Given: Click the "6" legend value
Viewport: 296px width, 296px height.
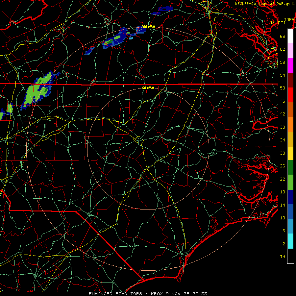Looking at the screenshot, I should [x=284, y=231].
